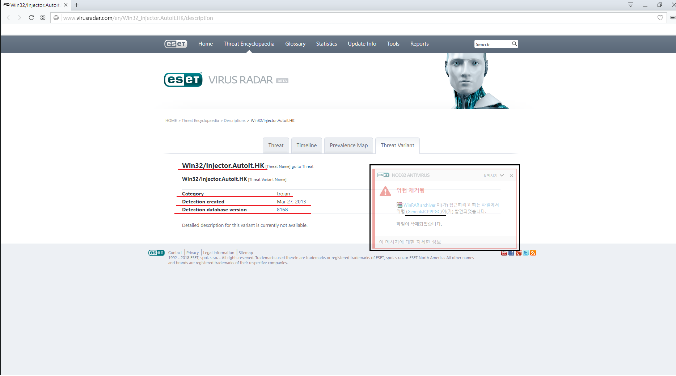
Task: Open the speed dial grid icon
Action: click(43, 18)
